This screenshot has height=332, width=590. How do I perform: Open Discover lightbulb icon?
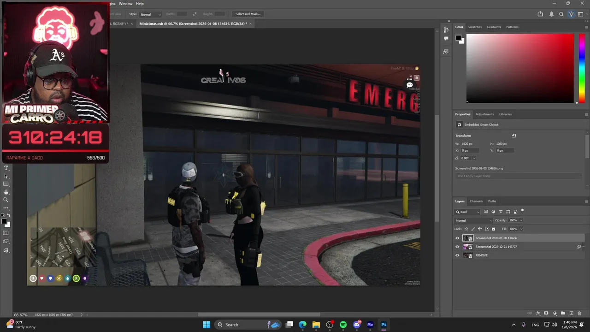(x=571, y=14)
